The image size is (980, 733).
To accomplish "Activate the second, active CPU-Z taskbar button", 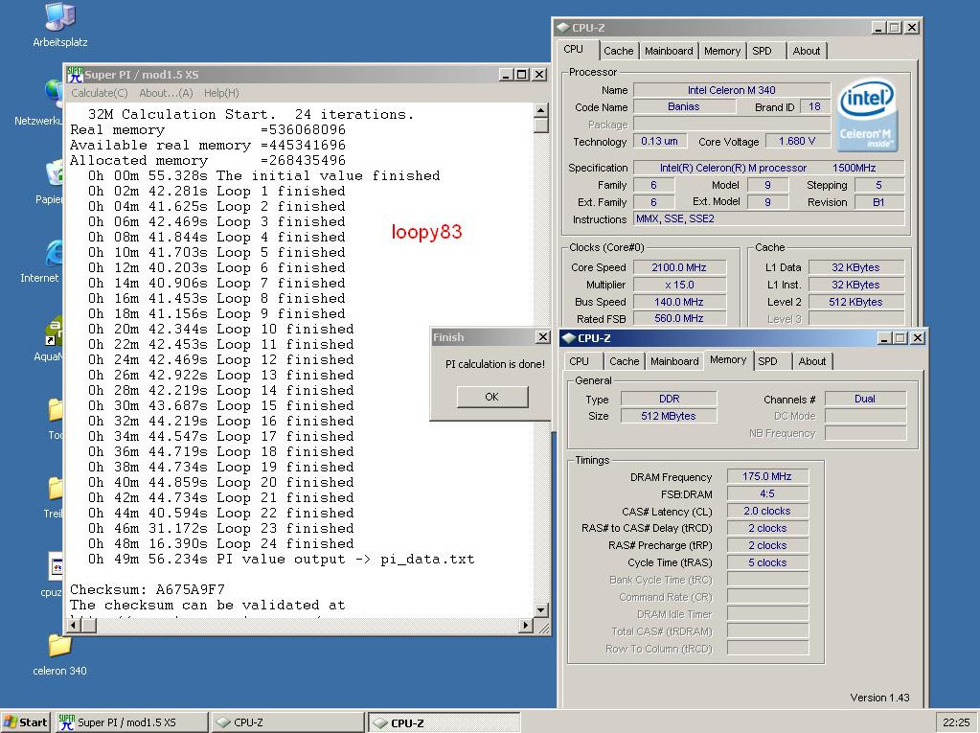I will (444, 722).
